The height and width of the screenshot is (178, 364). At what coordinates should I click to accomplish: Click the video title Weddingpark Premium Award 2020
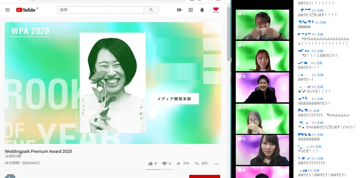tap(38, 151)
